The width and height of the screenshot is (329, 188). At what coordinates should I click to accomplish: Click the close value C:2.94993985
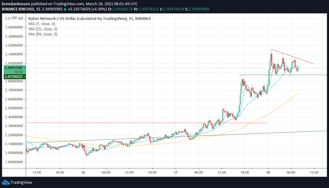197,9
